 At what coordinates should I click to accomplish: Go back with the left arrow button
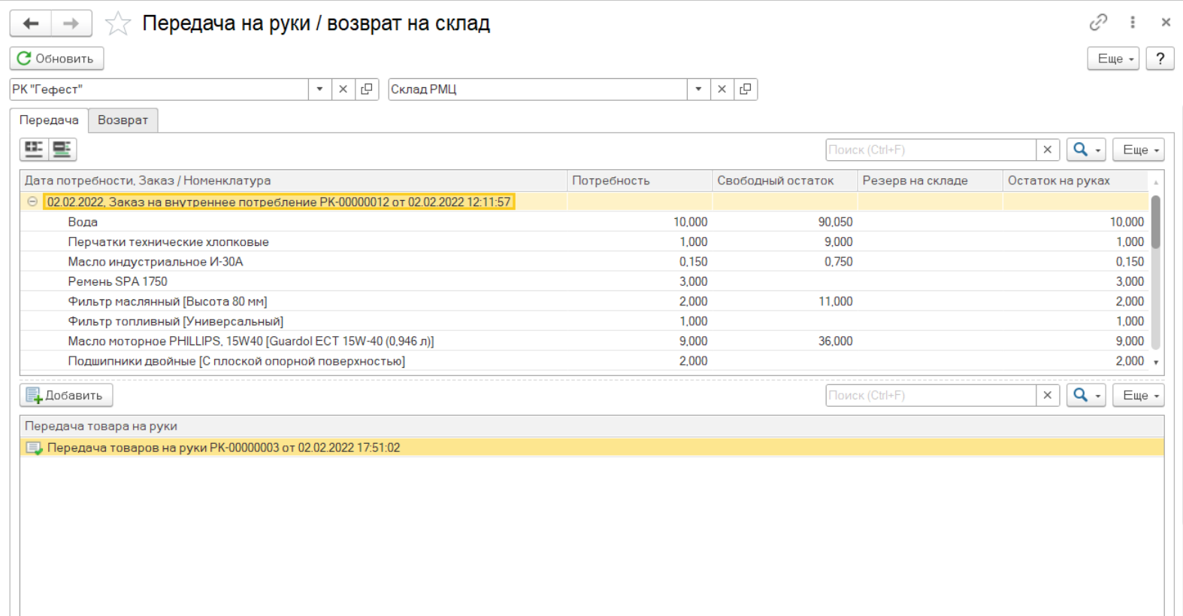point(31,23)
